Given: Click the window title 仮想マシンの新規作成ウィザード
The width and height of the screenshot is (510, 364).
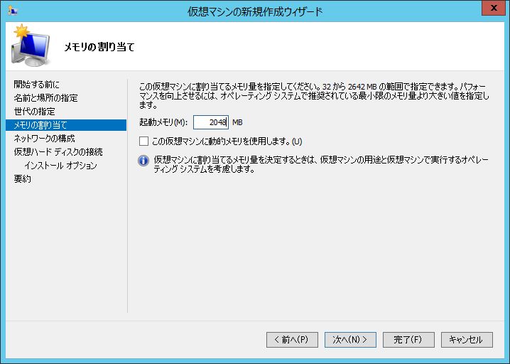Looking at the screenshot, I should click(x=255, y=11).
